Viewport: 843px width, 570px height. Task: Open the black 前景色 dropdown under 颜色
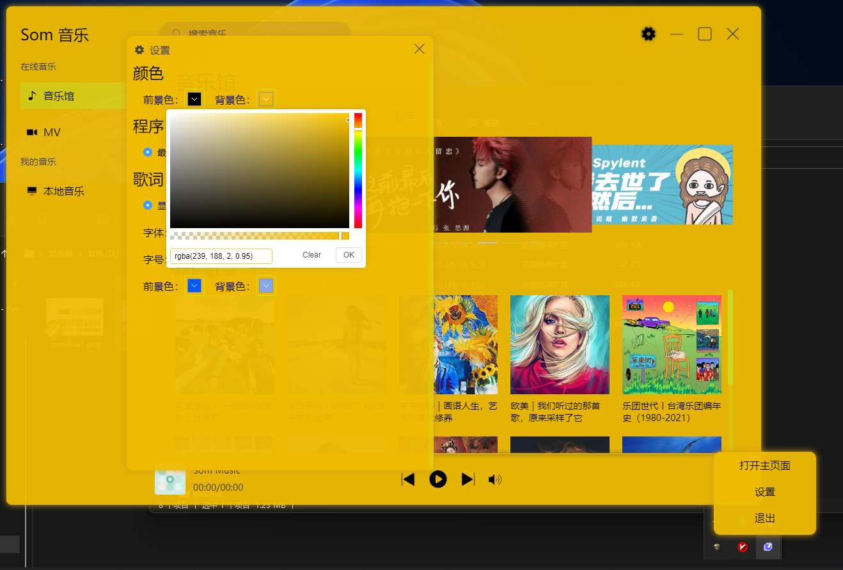click(x=194, y=99)
